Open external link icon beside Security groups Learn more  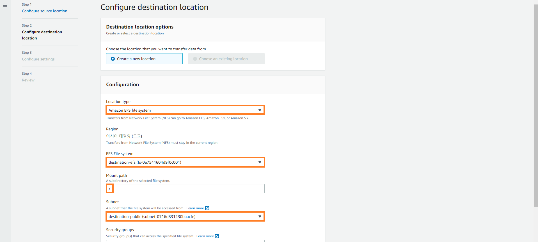tap(217, 236)
